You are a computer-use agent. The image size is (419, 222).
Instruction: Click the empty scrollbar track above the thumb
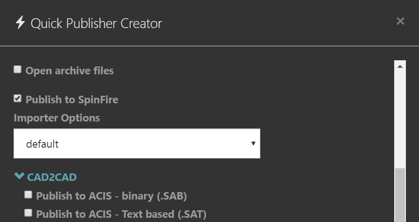400,120
